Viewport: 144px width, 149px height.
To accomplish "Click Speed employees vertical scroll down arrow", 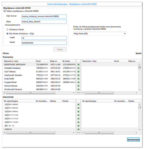I will click(x=139, y=90).
